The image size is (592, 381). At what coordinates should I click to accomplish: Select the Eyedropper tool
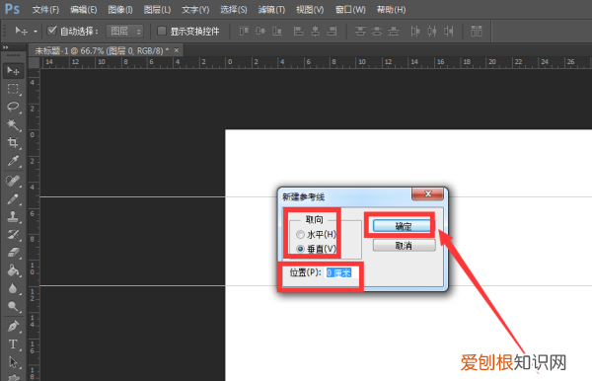coord(13,161)
